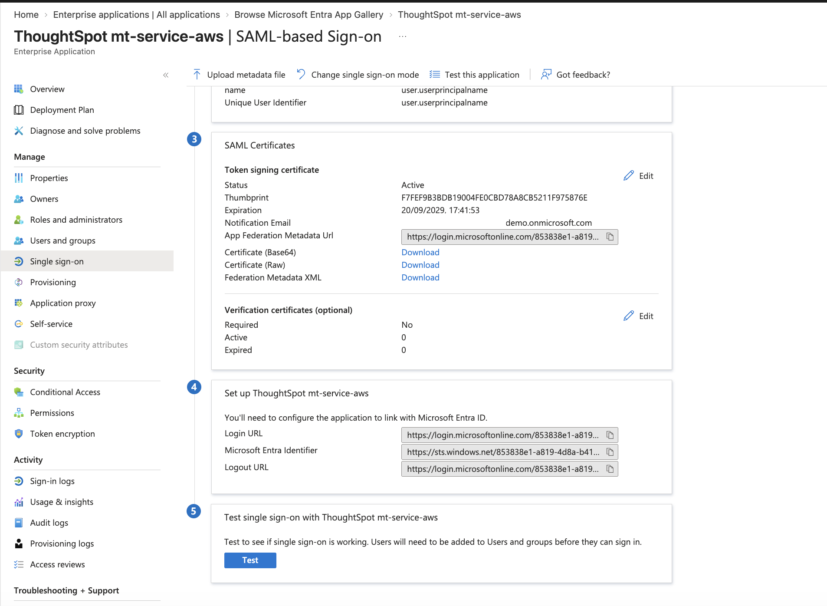Screen dimensions: 827x606
Task: Click the Deployment Plan book icon
Action: (19, 110)
